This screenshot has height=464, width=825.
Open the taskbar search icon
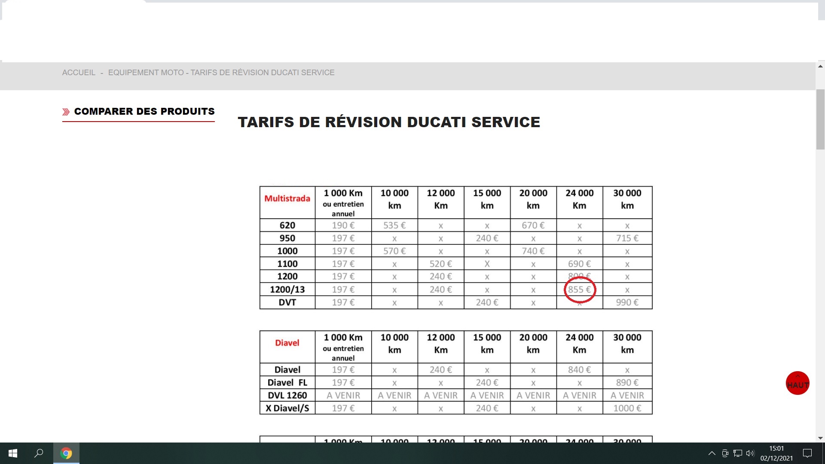(39, 453)
